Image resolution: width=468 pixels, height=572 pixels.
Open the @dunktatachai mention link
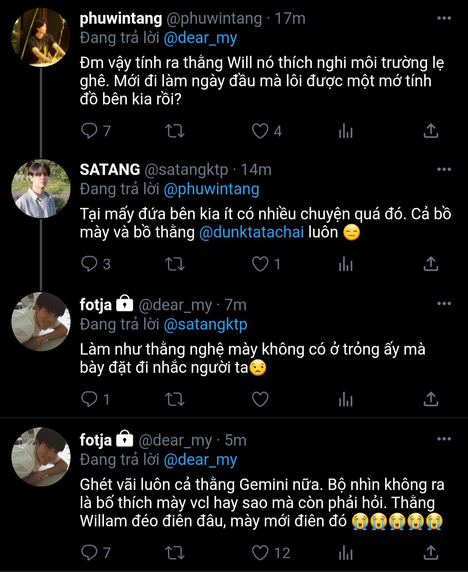[251, 232]
